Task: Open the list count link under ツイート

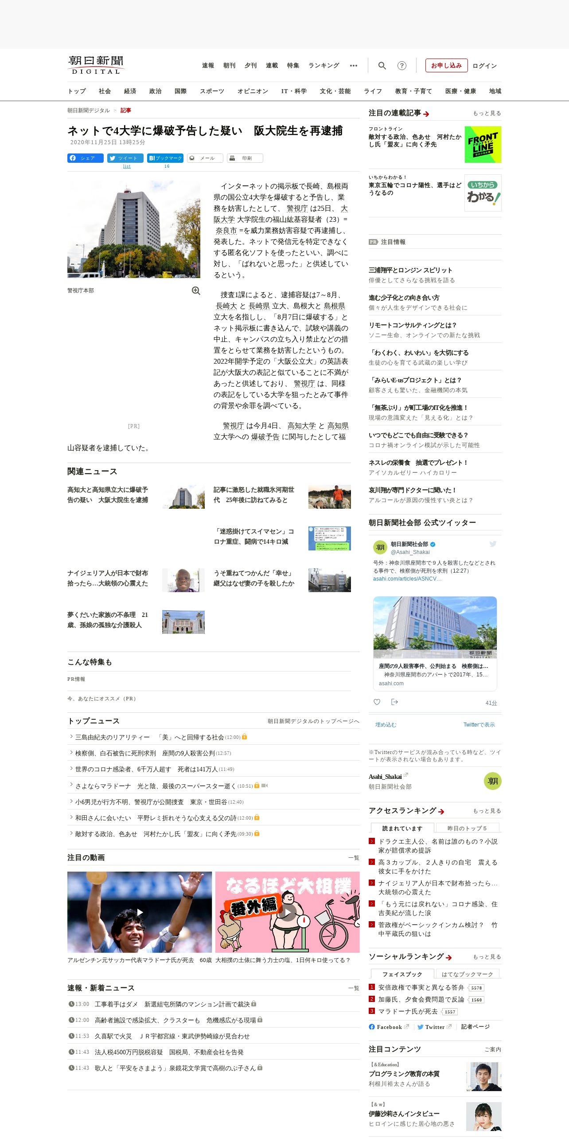Action: (127, 166)
